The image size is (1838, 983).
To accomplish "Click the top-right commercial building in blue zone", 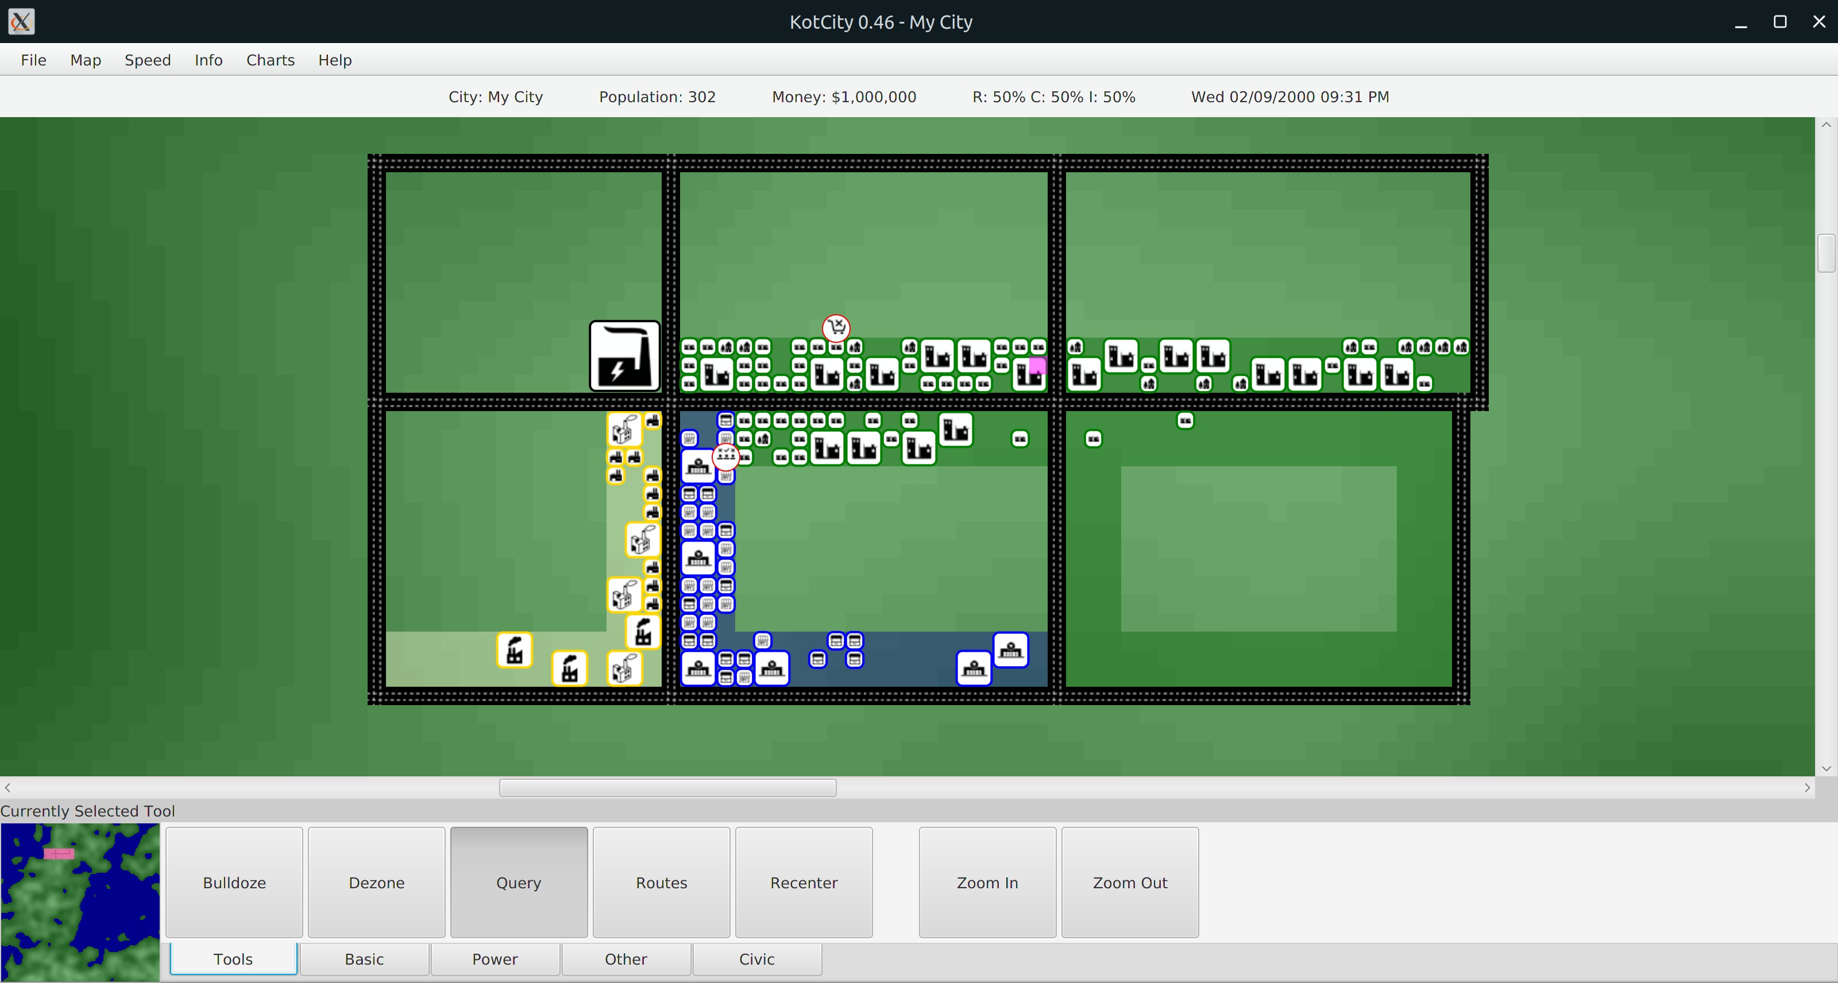I will coord(1010,649).
